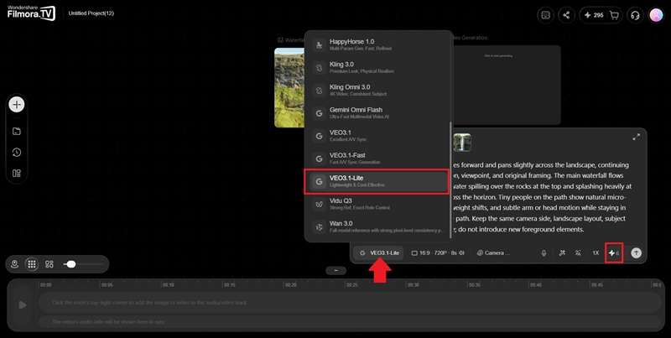This screenshot has height=338, width=671.
Task: Adjust the zoom slider in bottom-left toolbar
Action: [x=82, y=264]
